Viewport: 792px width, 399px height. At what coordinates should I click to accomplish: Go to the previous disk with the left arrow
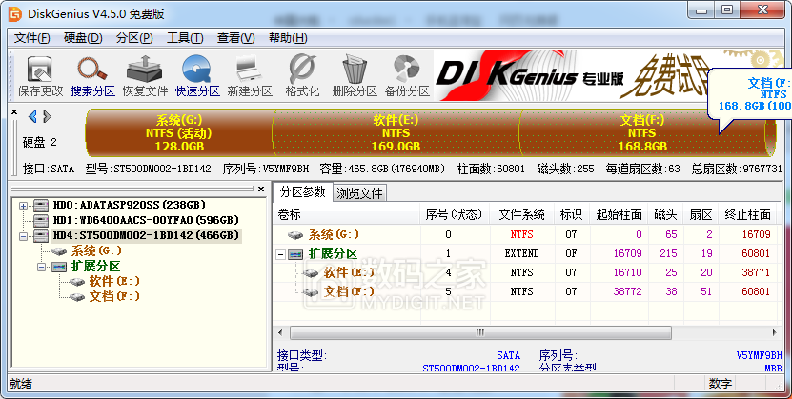(33, 116)
